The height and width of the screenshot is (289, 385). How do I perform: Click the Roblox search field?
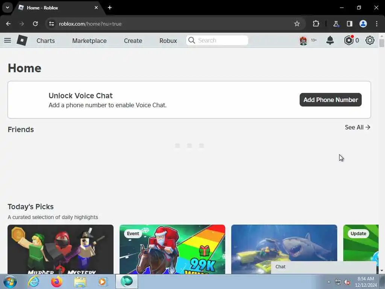click(217, 40)
